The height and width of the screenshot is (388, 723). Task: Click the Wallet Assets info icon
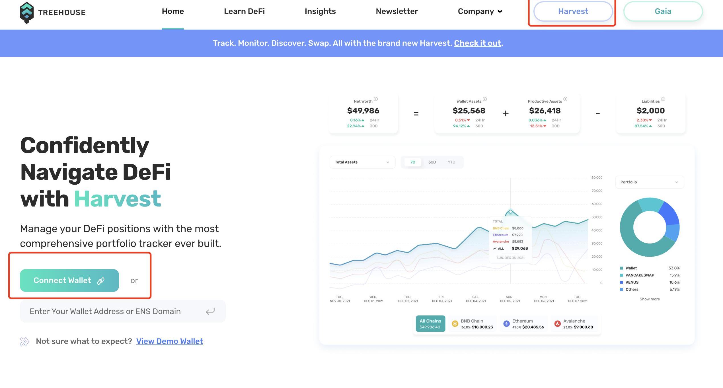(x=485, y=99)
